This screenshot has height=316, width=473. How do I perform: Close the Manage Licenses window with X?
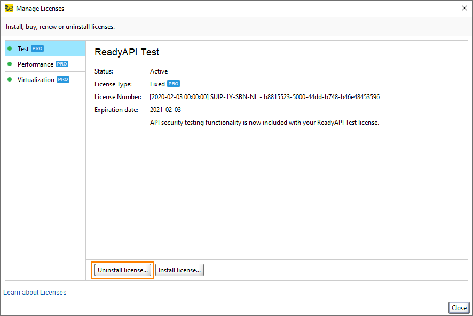463,8
